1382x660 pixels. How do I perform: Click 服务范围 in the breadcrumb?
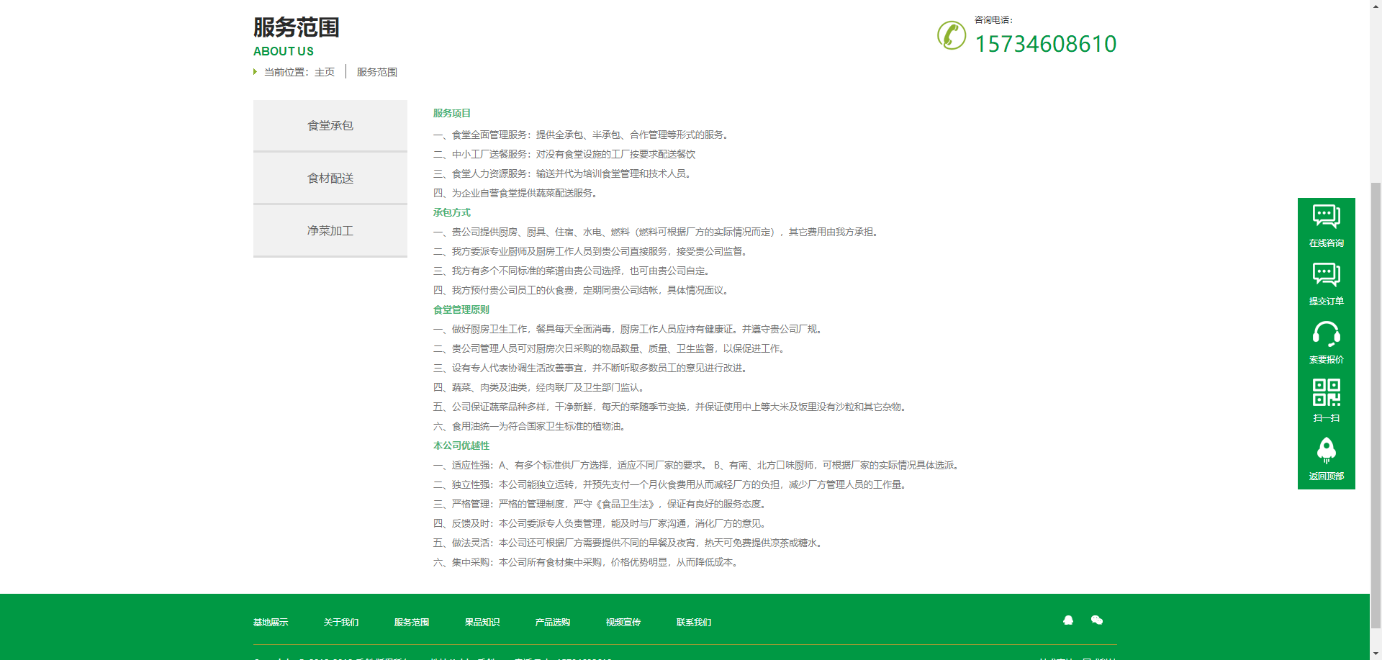pyautogui.click(x=377, y=72)
